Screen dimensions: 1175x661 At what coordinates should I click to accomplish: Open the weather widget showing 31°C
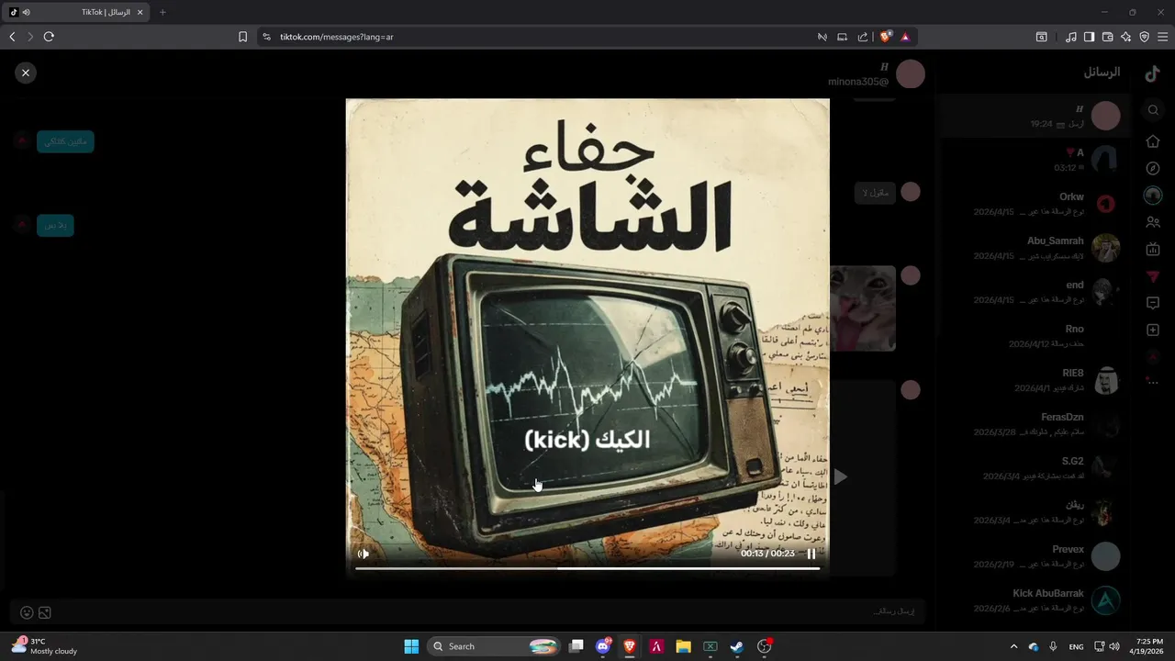tap(46, 646)
